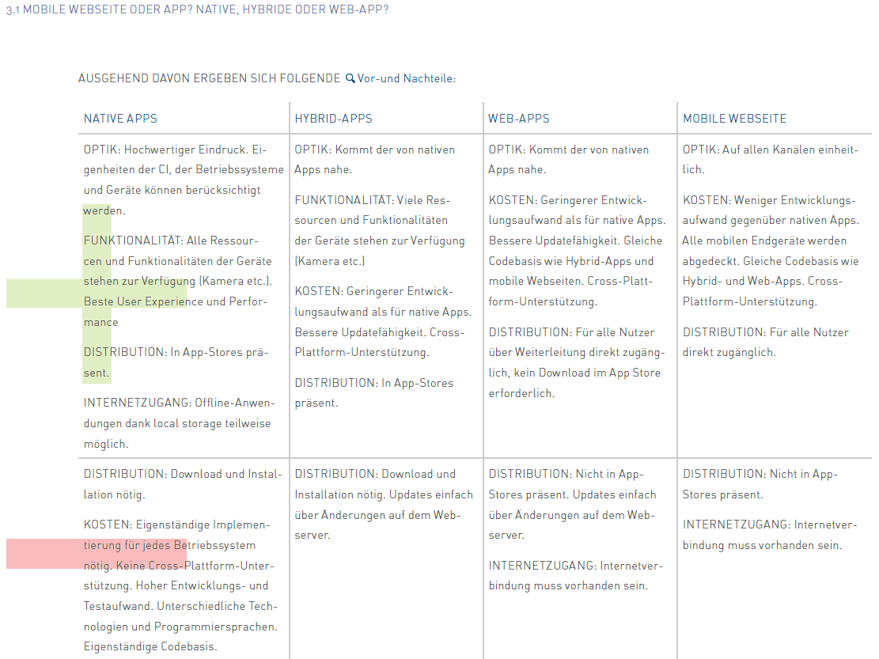Open the Vor-und Nachteile link
The width and height of the screenshot is (879, 659).
coord(407,78)
